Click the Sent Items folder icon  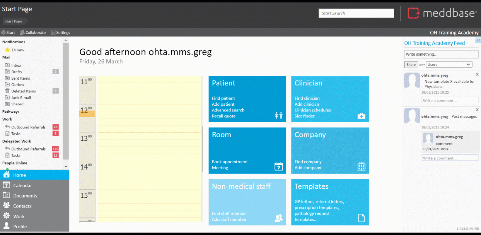[7, 78]
